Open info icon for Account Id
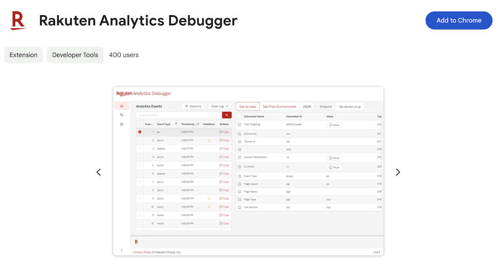 (240, 134)
